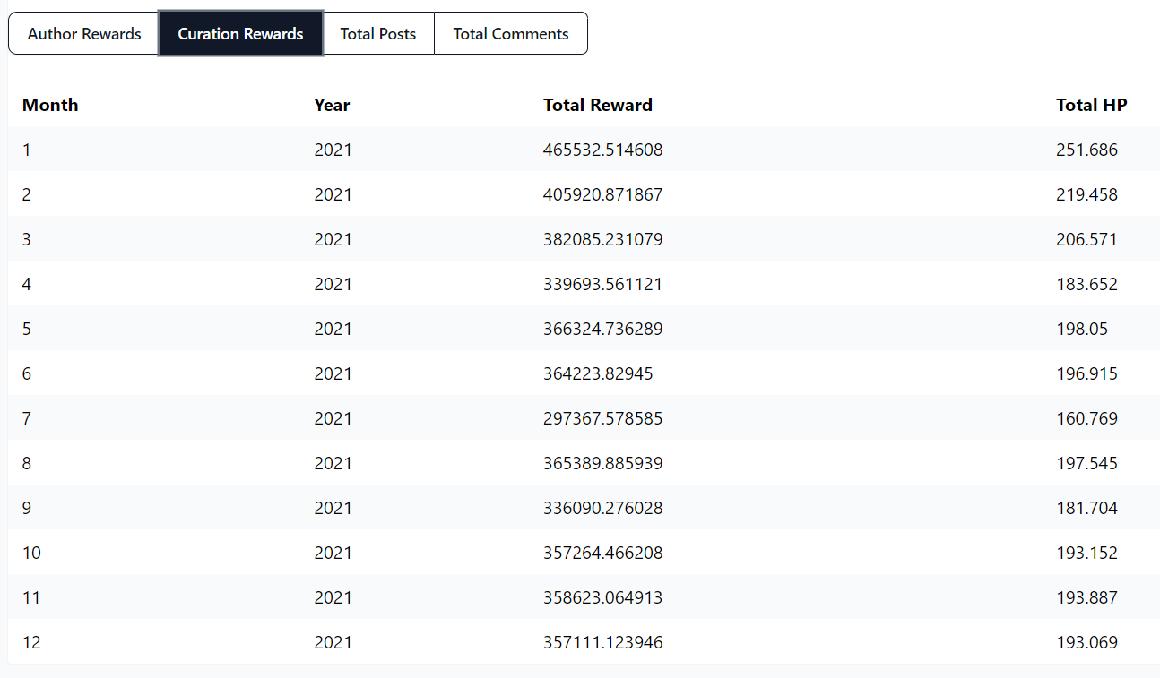This screenshot has height=678, width=1160.
Task: Select total reward 366324.736289
Action: tap(603, 329)
